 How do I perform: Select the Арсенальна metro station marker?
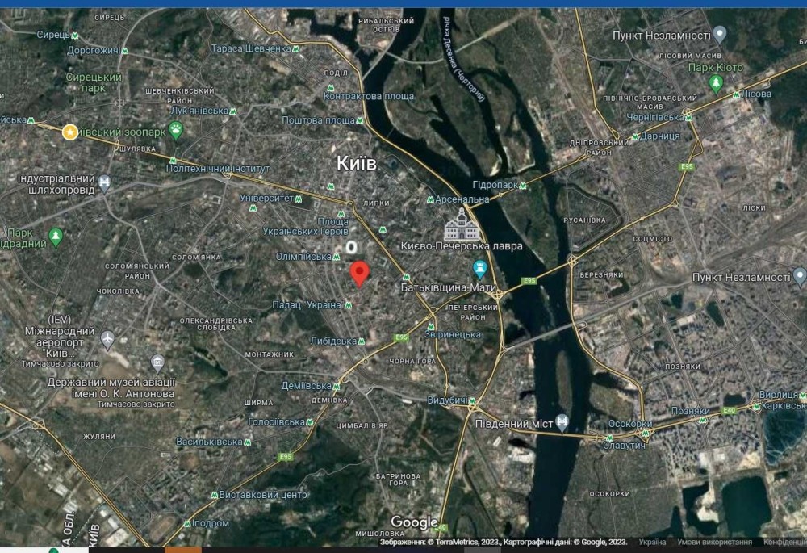(x=430, y=199)
